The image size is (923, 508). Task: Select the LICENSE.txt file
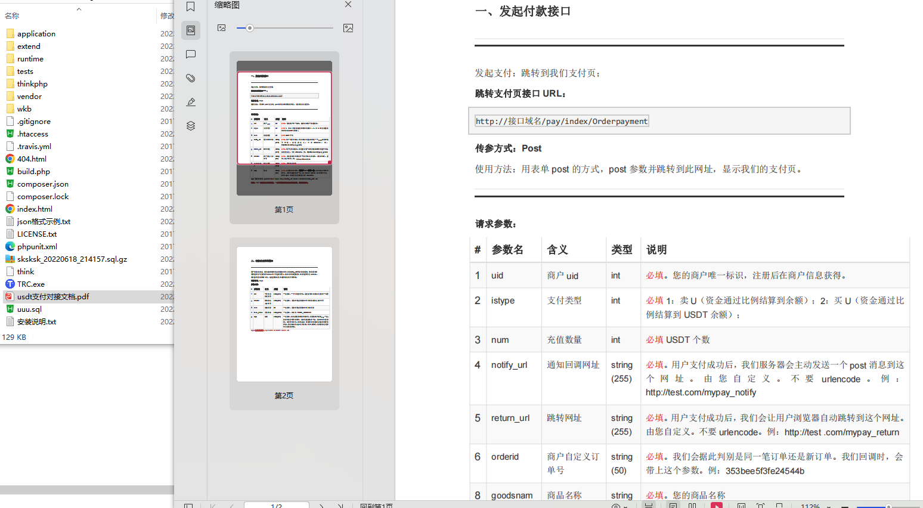coord(37,234)
